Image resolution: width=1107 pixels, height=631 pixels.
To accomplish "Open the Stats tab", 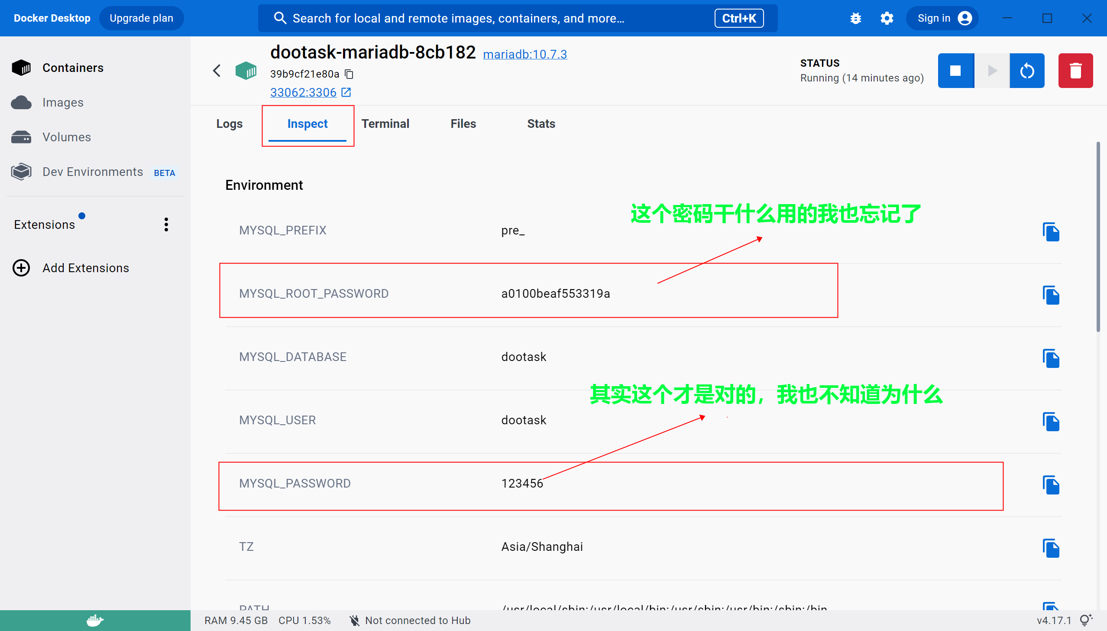I will coord(541,124).
